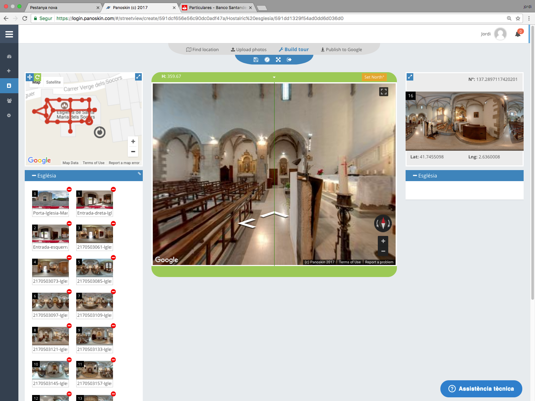The height and width of the screenshot is (401, 535).
Task: Remove the Entrada-dreta-Igl photo
Action: point(113,189)
